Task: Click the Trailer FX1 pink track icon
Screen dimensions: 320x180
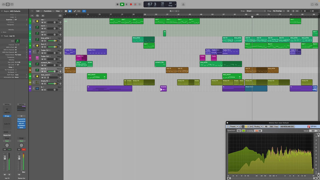Action: pyautogui.click(x=37, y=58)
